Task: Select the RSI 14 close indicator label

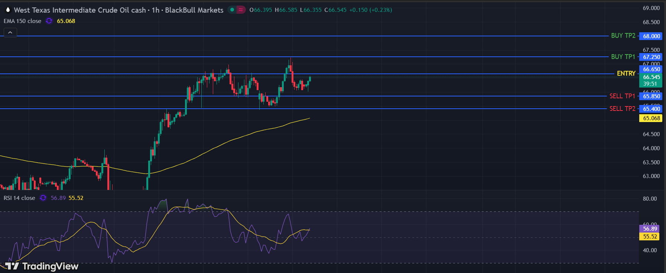Action: pyautogui.click(x=19, y=198)
